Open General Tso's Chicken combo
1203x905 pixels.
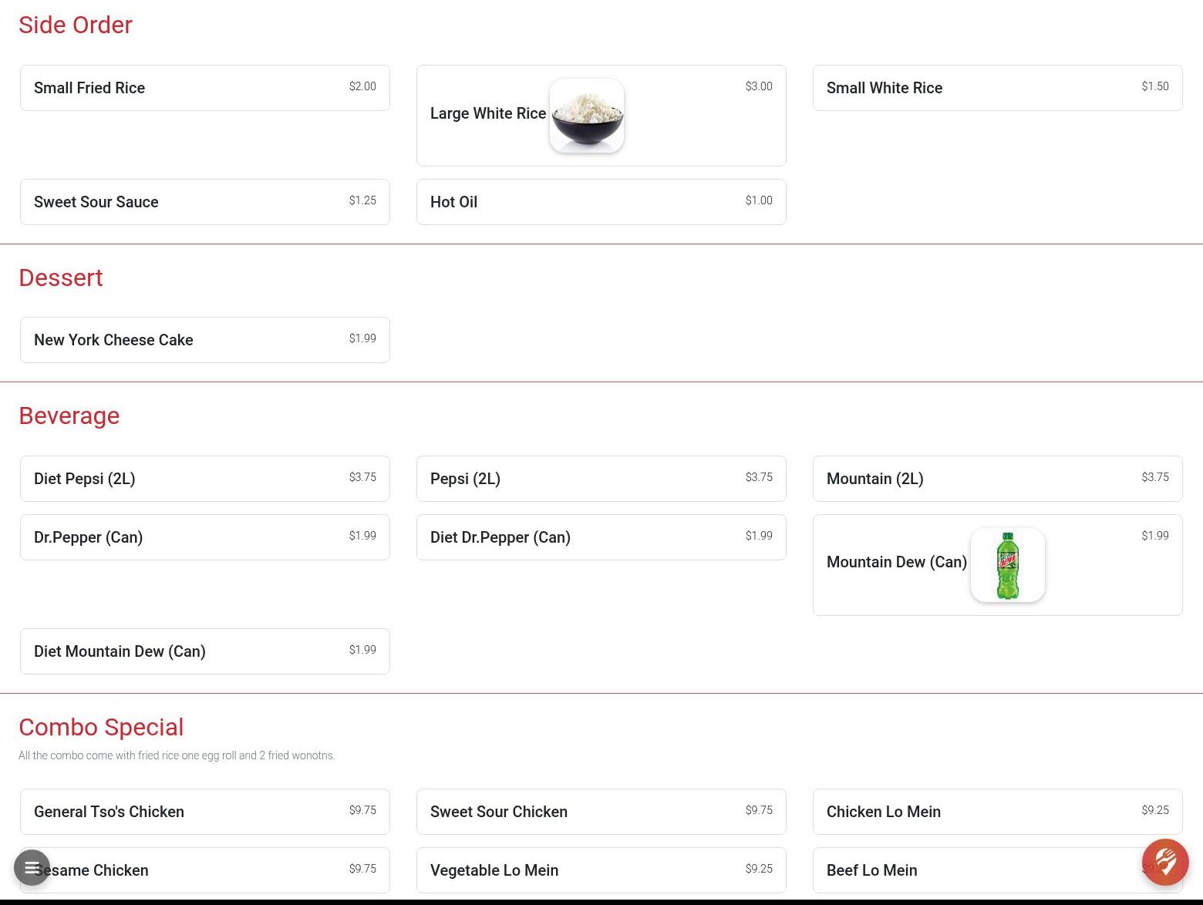205,812
